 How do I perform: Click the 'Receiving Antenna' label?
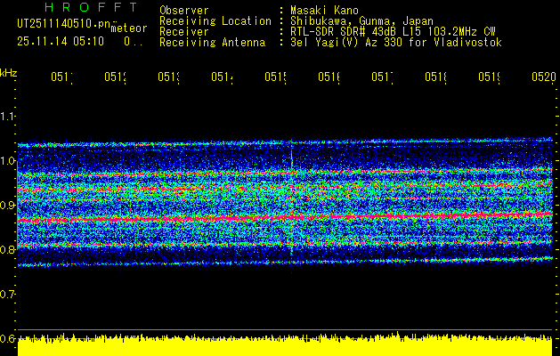[x=213, y=42]
